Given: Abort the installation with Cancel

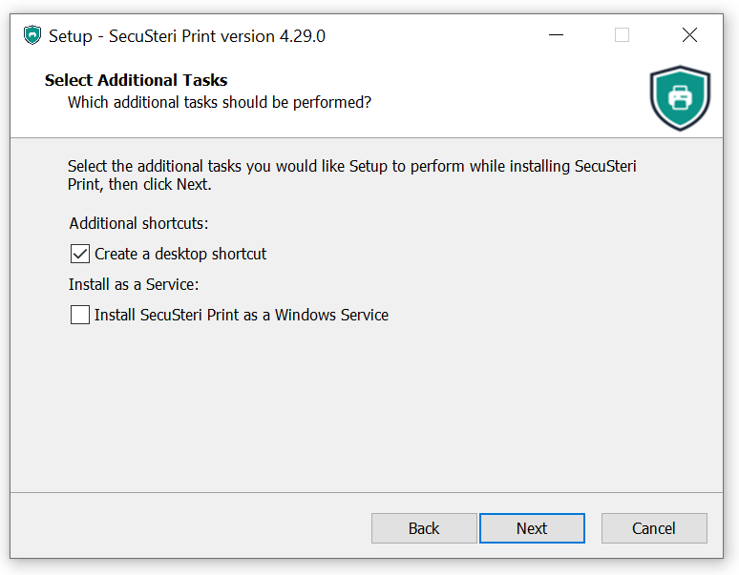Looking at the screenshot, I should coord(654,528).
